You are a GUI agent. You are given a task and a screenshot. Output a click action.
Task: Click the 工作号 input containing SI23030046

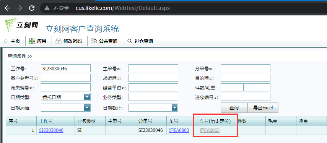click(66, 68)
